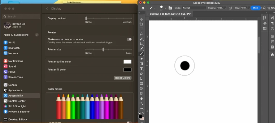Open Kayden Gill Apple ID

(21, 25)
